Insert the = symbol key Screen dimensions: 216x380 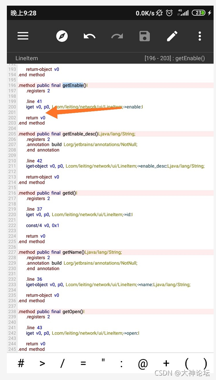(83, 363)
